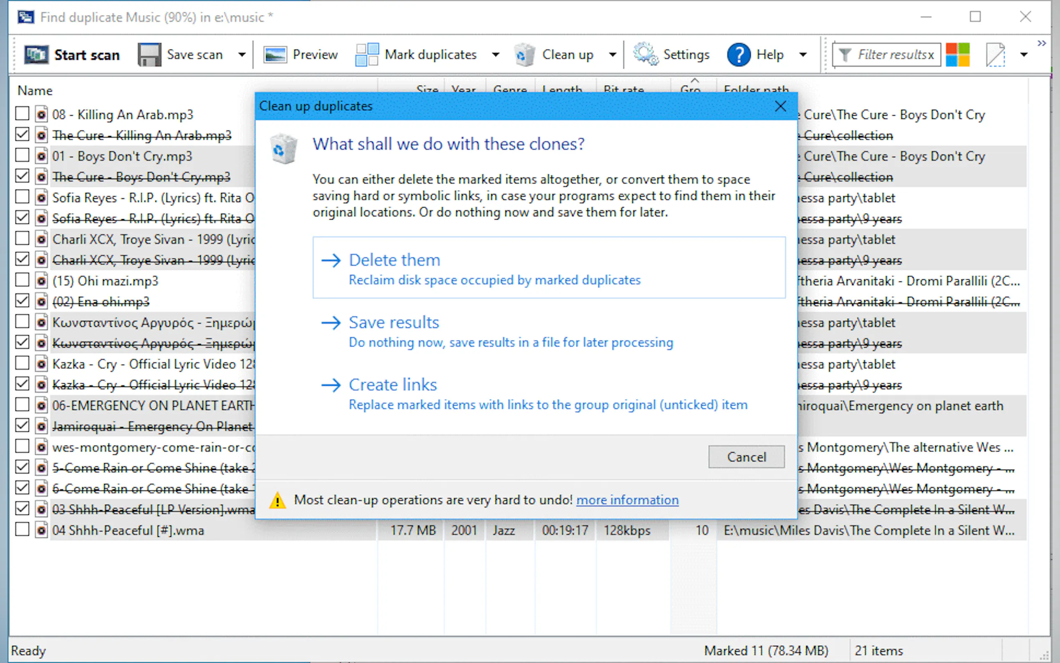The width and height of the screenshot is (1060, 663).
Task: Open the Clean up dropdown arrow
Action: pyautogui.click(x=612, y=55)
